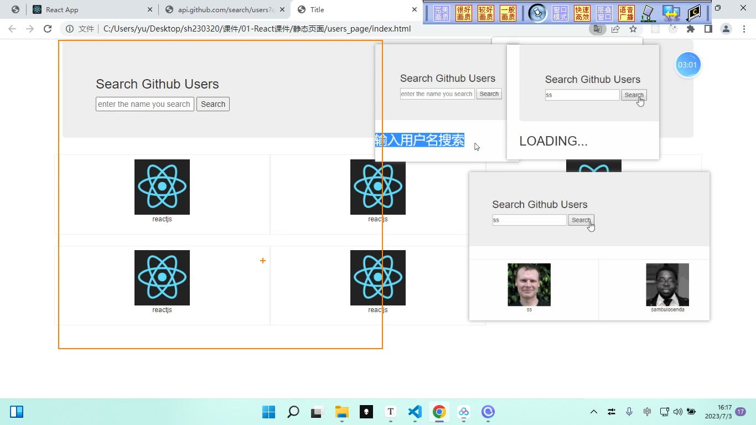Click the LOADING... text

pos(553,141)
